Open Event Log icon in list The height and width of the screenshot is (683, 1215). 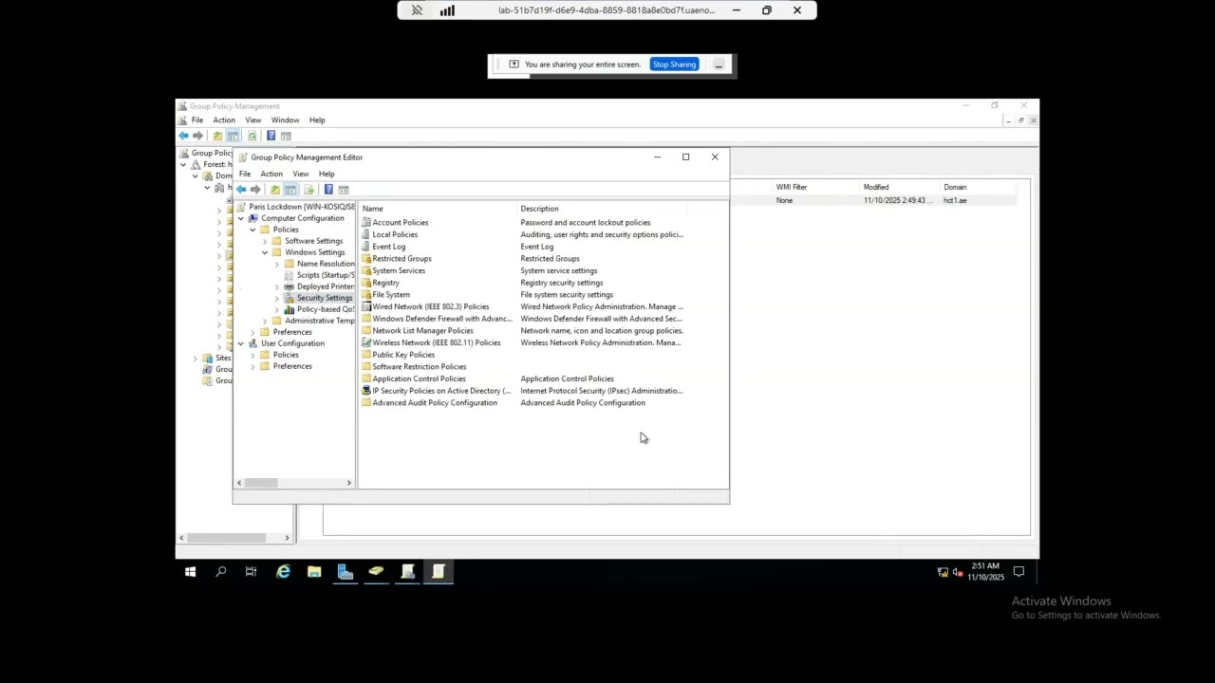pyautogui.click(x=366, y=247)
